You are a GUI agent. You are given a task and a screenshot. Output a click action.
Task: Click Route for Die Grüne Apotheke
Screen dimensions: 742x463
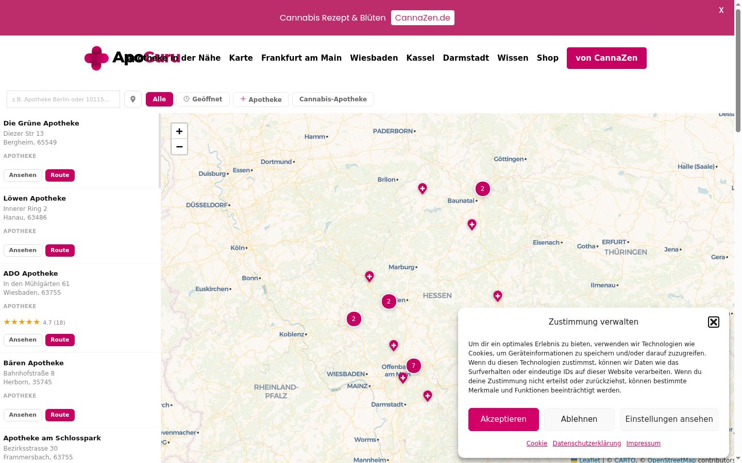pos(60,175)
